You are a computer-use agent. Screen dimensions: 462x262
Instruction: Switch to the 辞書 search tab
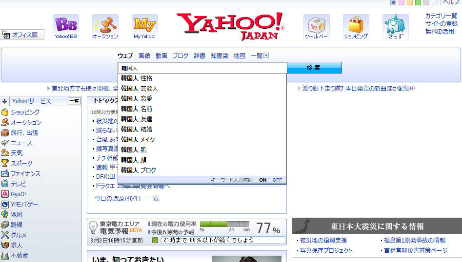(x=200, y=56)
